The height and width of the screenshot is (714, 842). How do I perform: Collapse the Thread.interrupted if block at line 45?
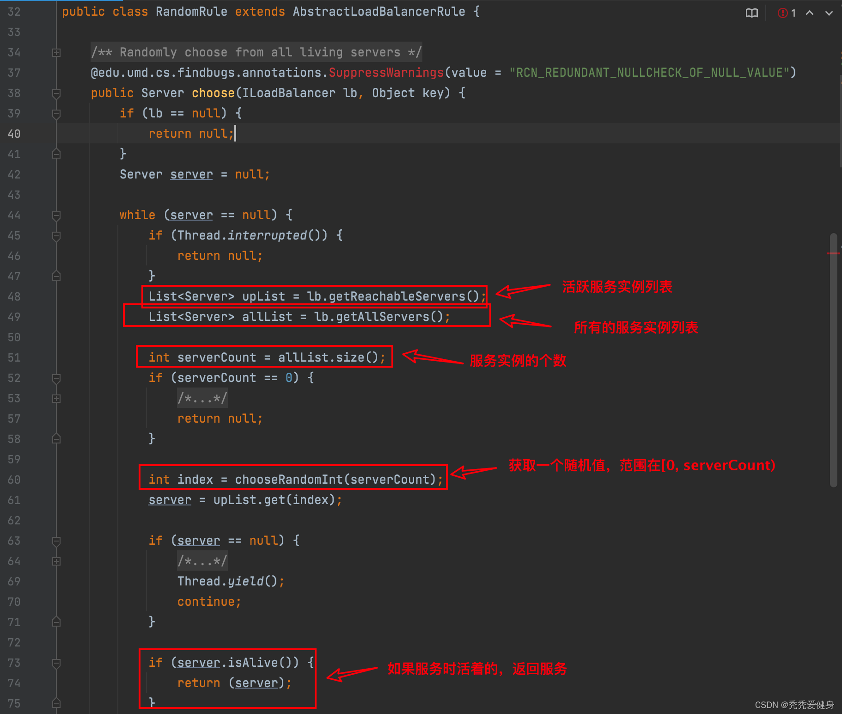tap(56, 236)
